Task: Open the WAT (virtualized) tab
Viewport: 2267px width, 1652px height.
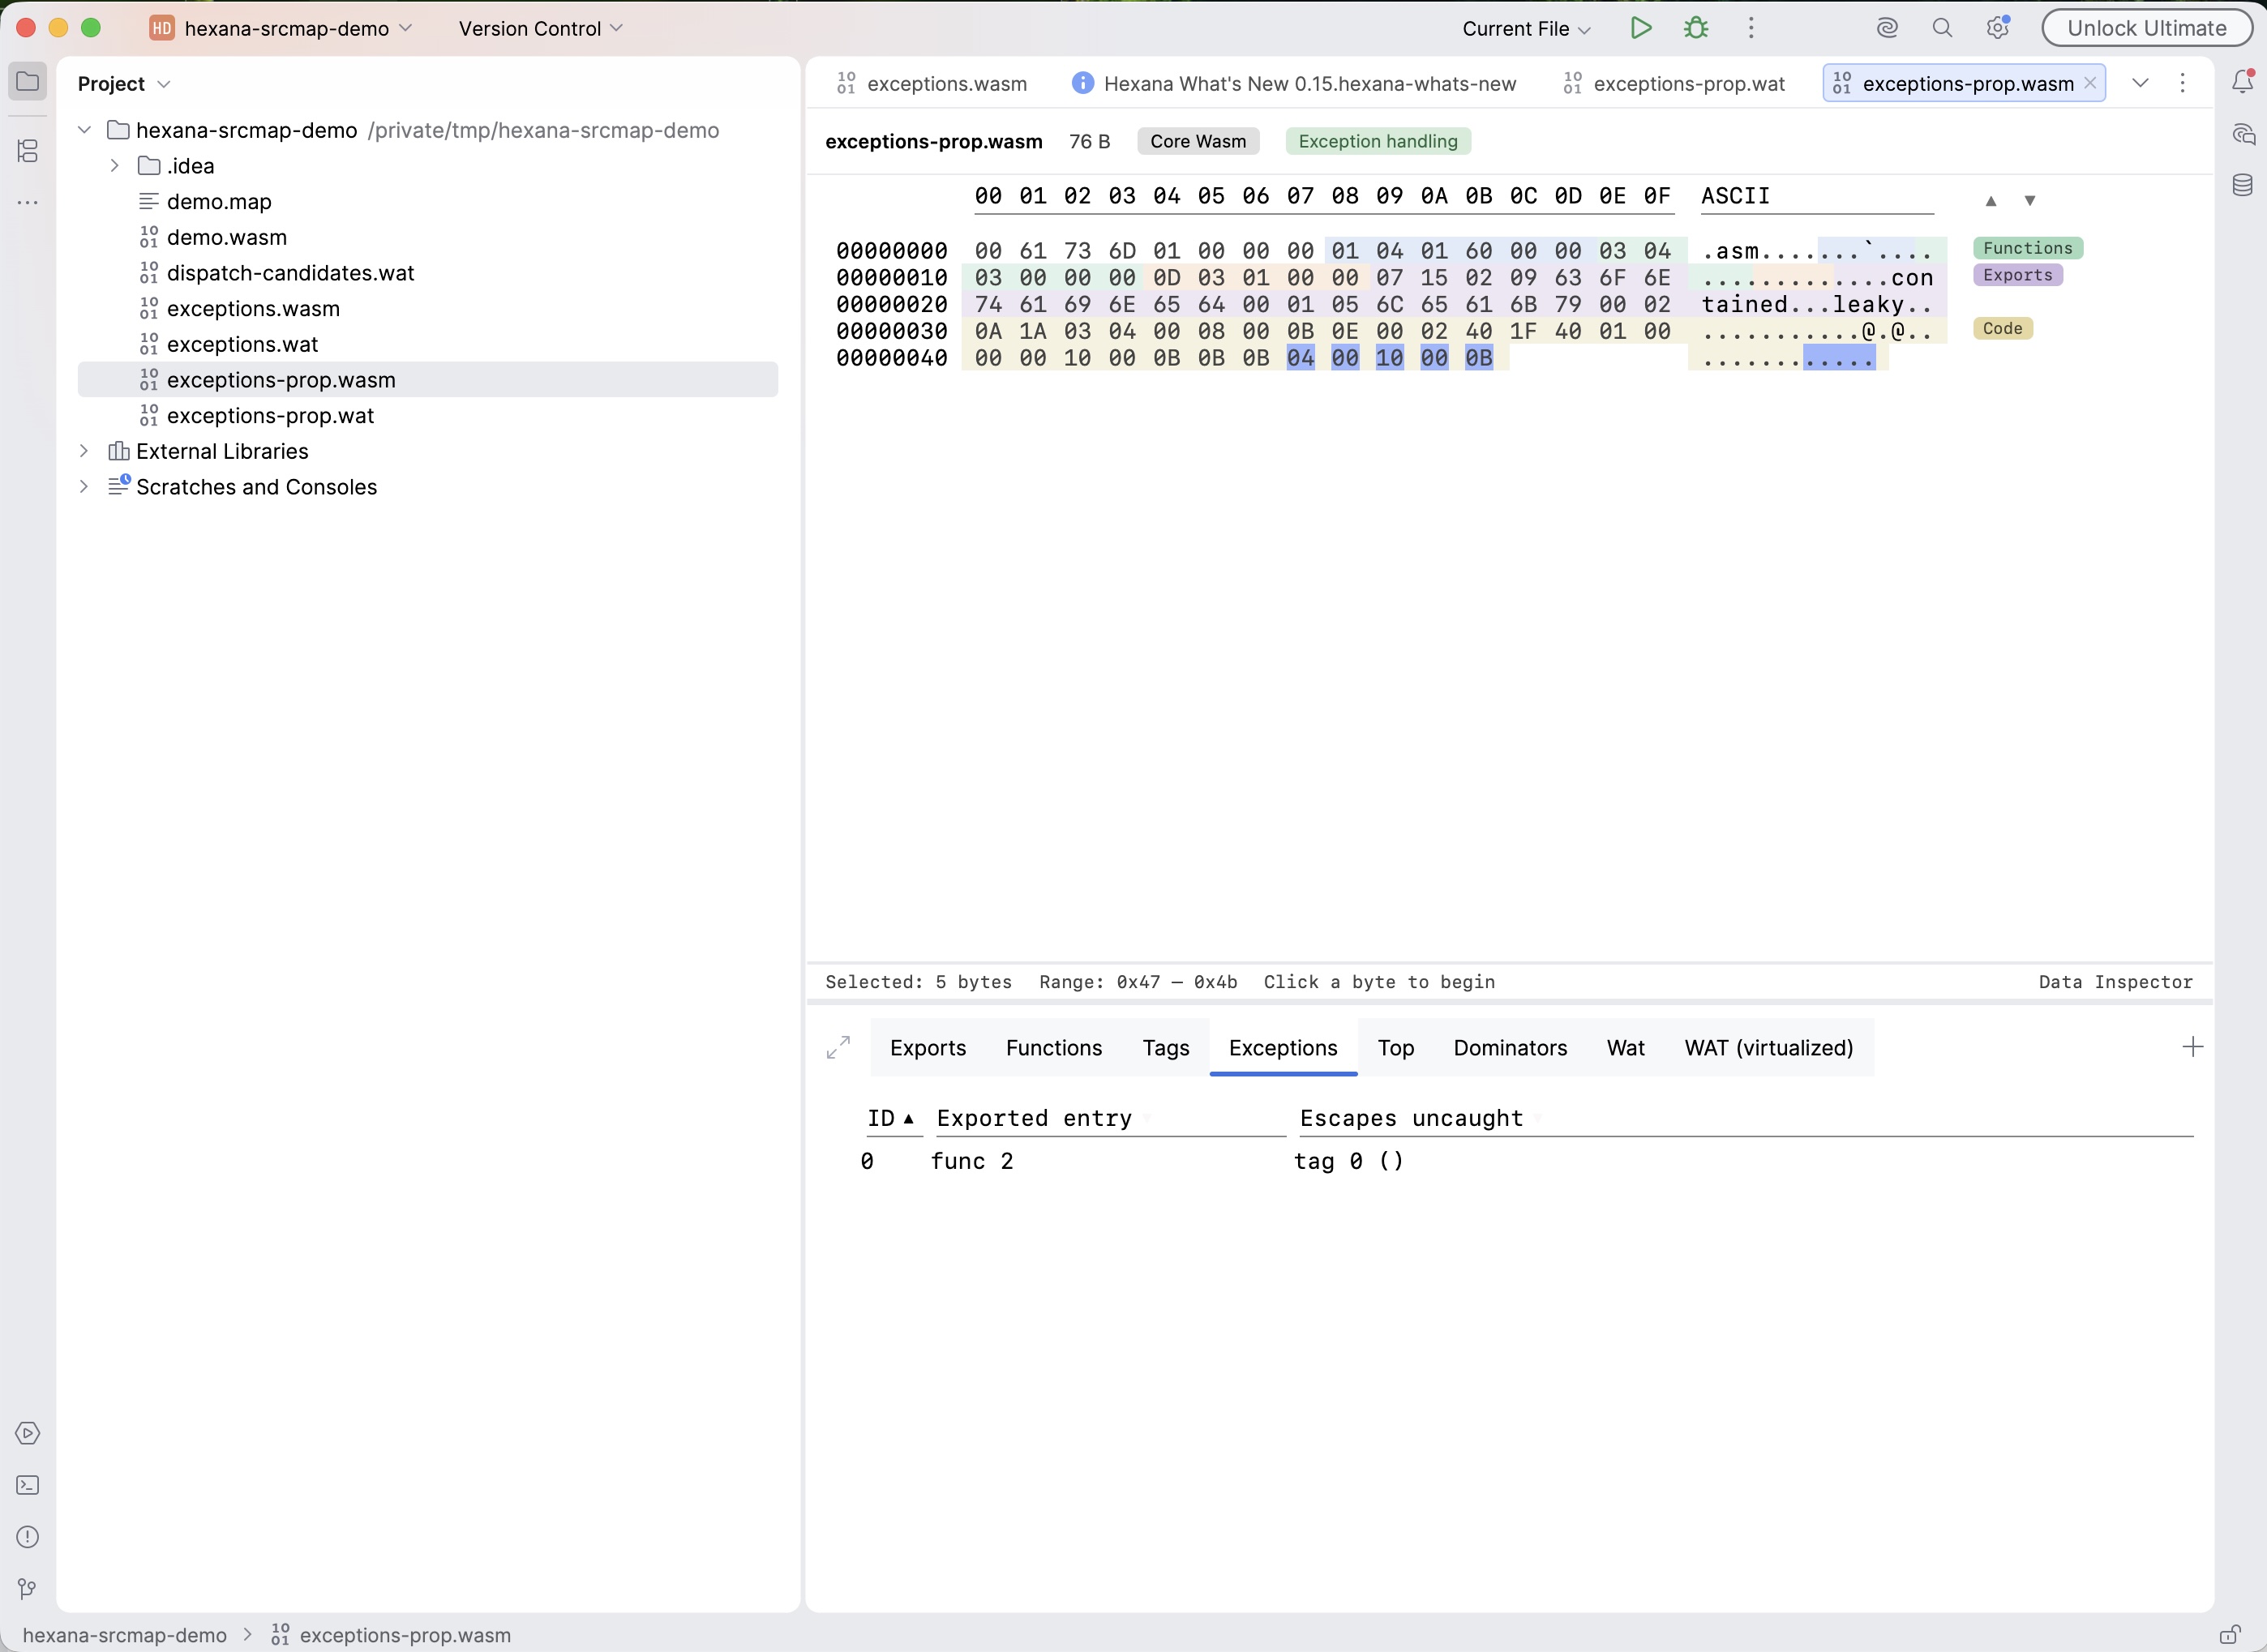Action: pyautogui.click(x=1769, y=1048)
